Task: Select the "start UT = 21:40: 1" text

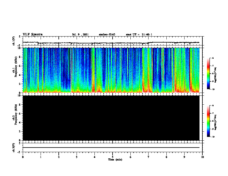Action: 139,35
